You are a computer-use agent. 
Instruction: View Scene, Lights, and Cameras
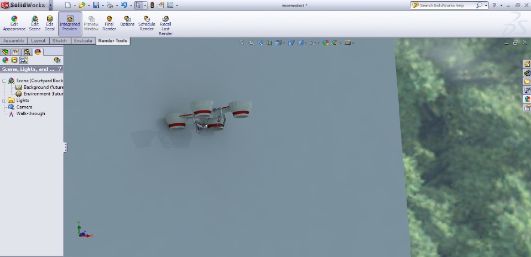point(23,60)
